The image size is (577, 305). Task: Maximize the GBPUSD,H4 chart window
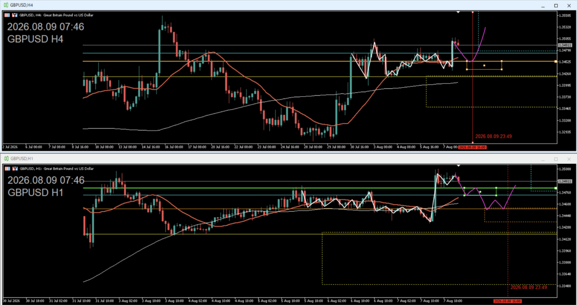(556, 6)
